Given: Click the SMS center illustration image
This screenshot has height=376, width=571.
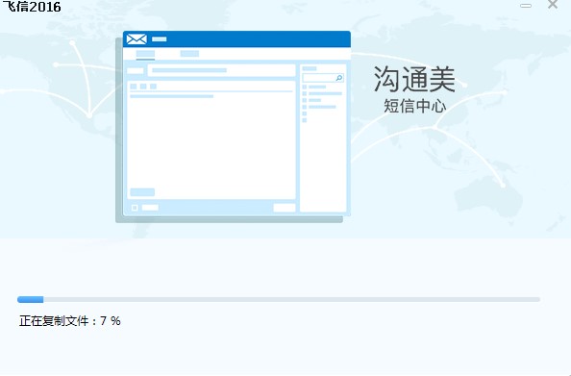Looking at the screenshot, I should click(x=233, y=127).
